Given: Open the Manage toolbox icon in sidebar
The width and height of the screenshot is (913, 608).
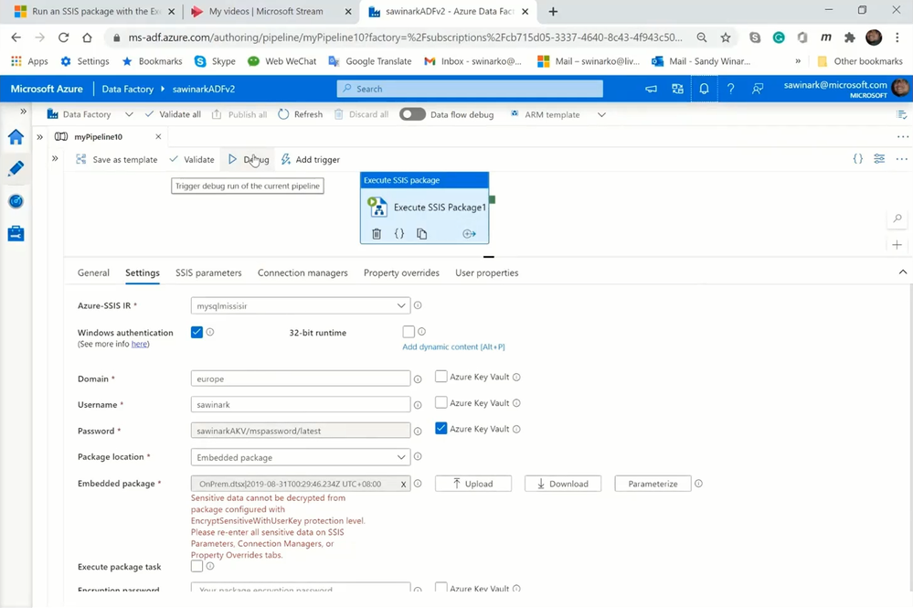Looking at the screenshot, I should [16, 233].
